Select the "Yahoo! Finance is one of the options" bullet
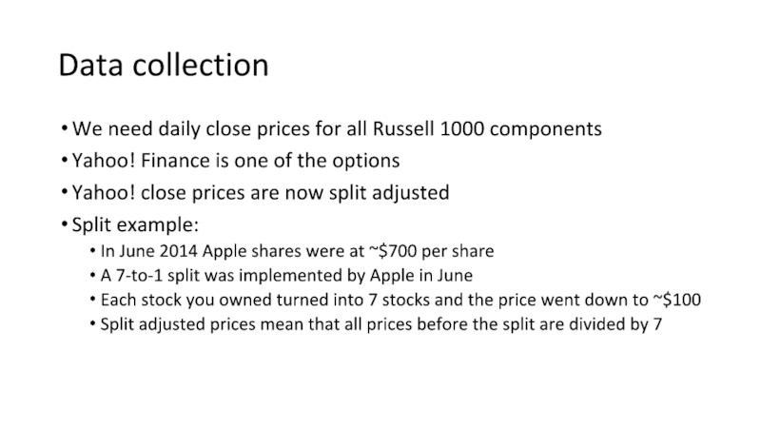This screenshot has height=428, width=761. pos(235,161)
